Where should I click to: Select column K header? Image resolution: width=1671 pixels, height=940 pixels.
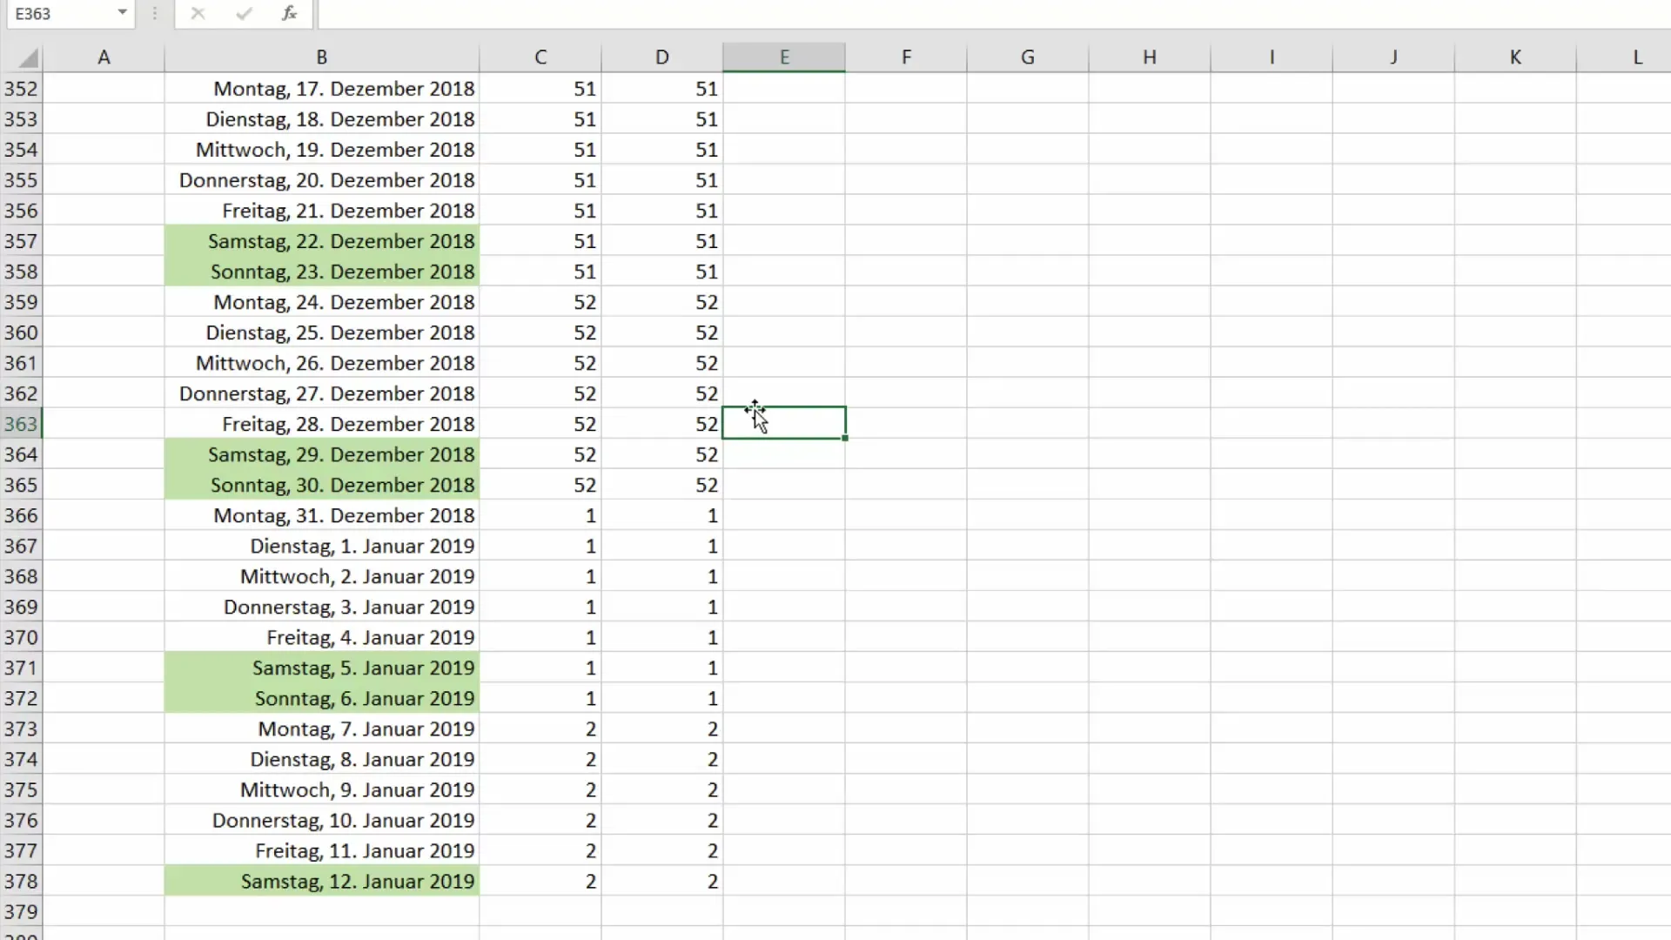pyautogui.click(x=1515, y=57)
